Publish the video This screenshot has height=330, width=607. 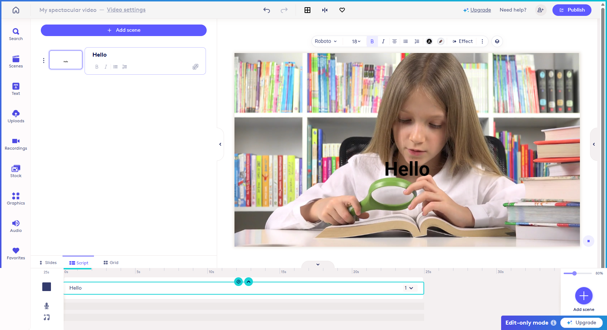(x=572, y=10)
